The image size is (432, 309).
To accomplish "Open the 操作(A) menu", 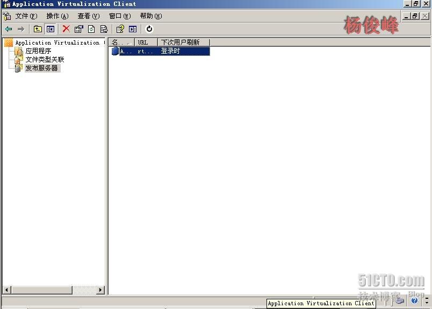I will point(57,16).
